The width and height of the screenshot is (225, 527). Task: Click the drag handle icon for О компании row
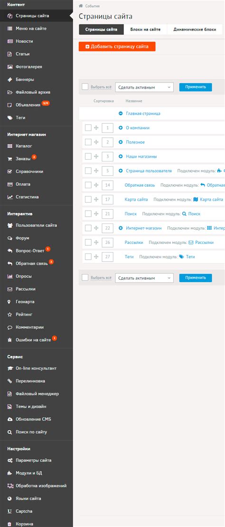click(x=96, y=128)
